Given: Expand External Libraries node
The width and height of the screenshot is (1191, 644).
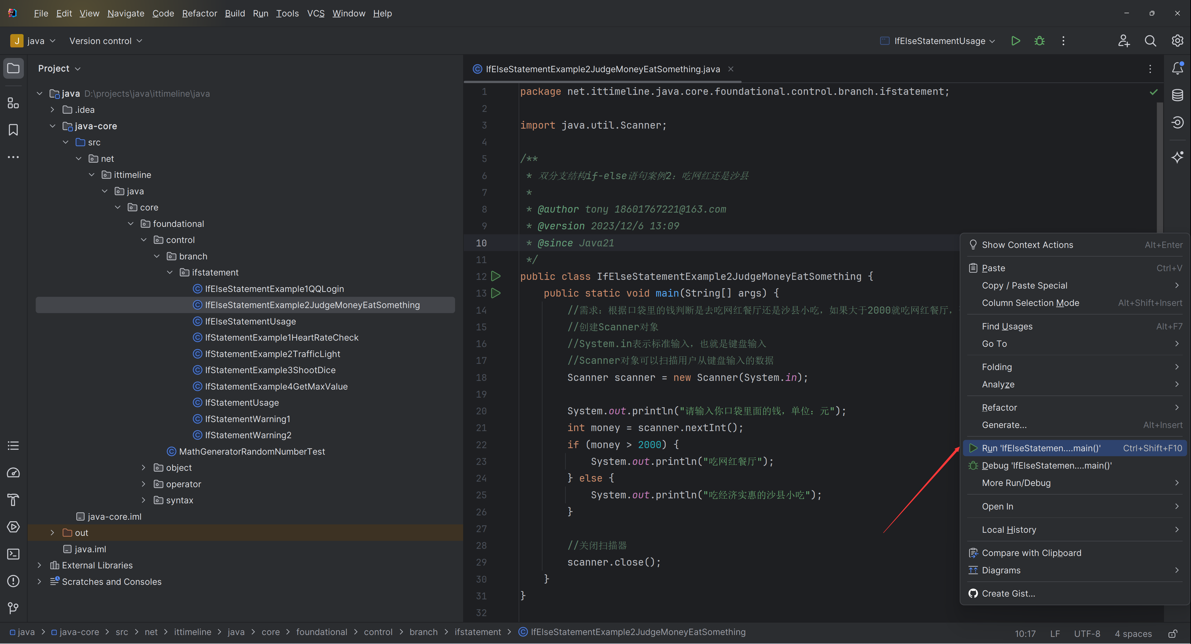Looking at the screenshot, I should [39, 565].
